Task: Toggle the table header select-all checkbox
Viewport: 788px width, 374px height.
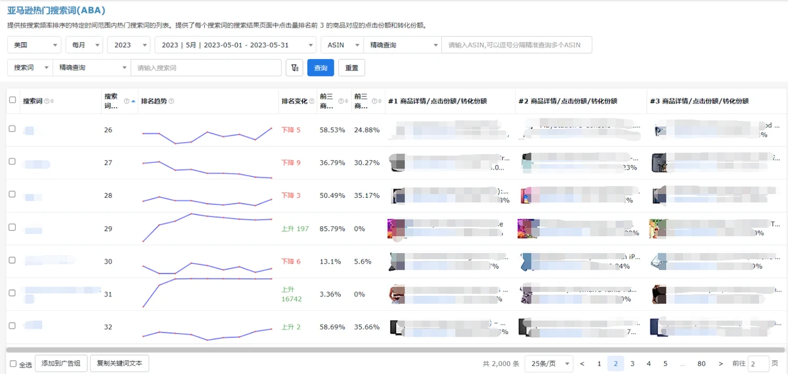Action: 12,101
